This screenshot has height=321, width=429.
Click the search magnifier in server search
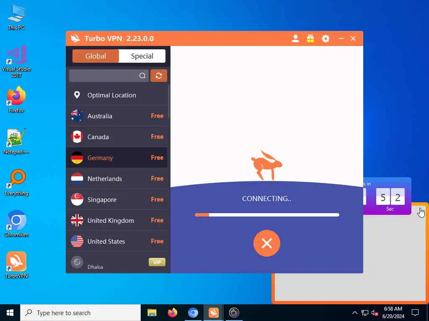[142, 76]
